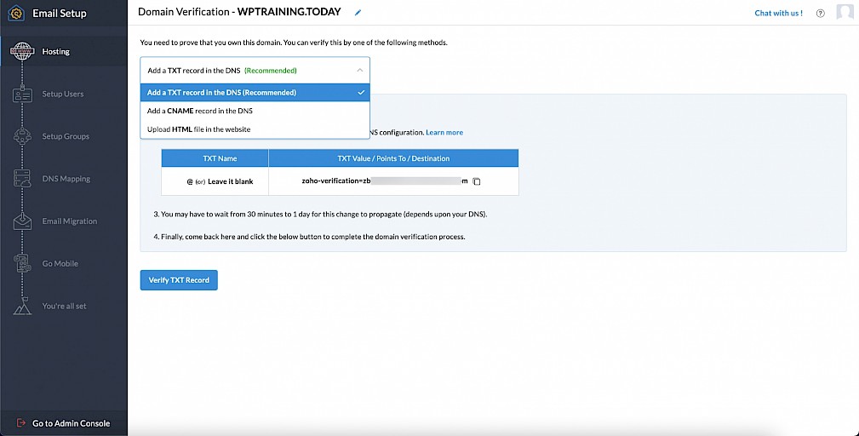Click the Email Setup title text
The height and width of the screenshot is (436, 859).
(x=59, y=14)
